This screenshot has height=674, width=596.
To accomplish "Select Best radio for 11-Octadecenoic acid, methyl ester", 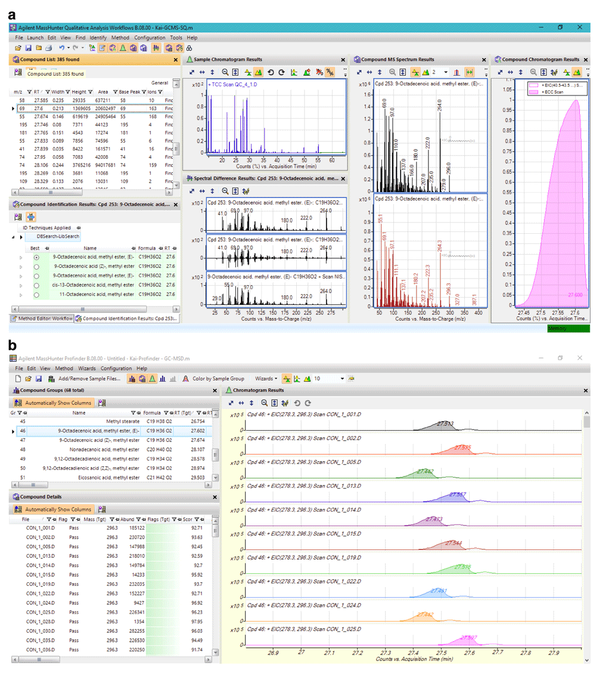I will point(36,295).
